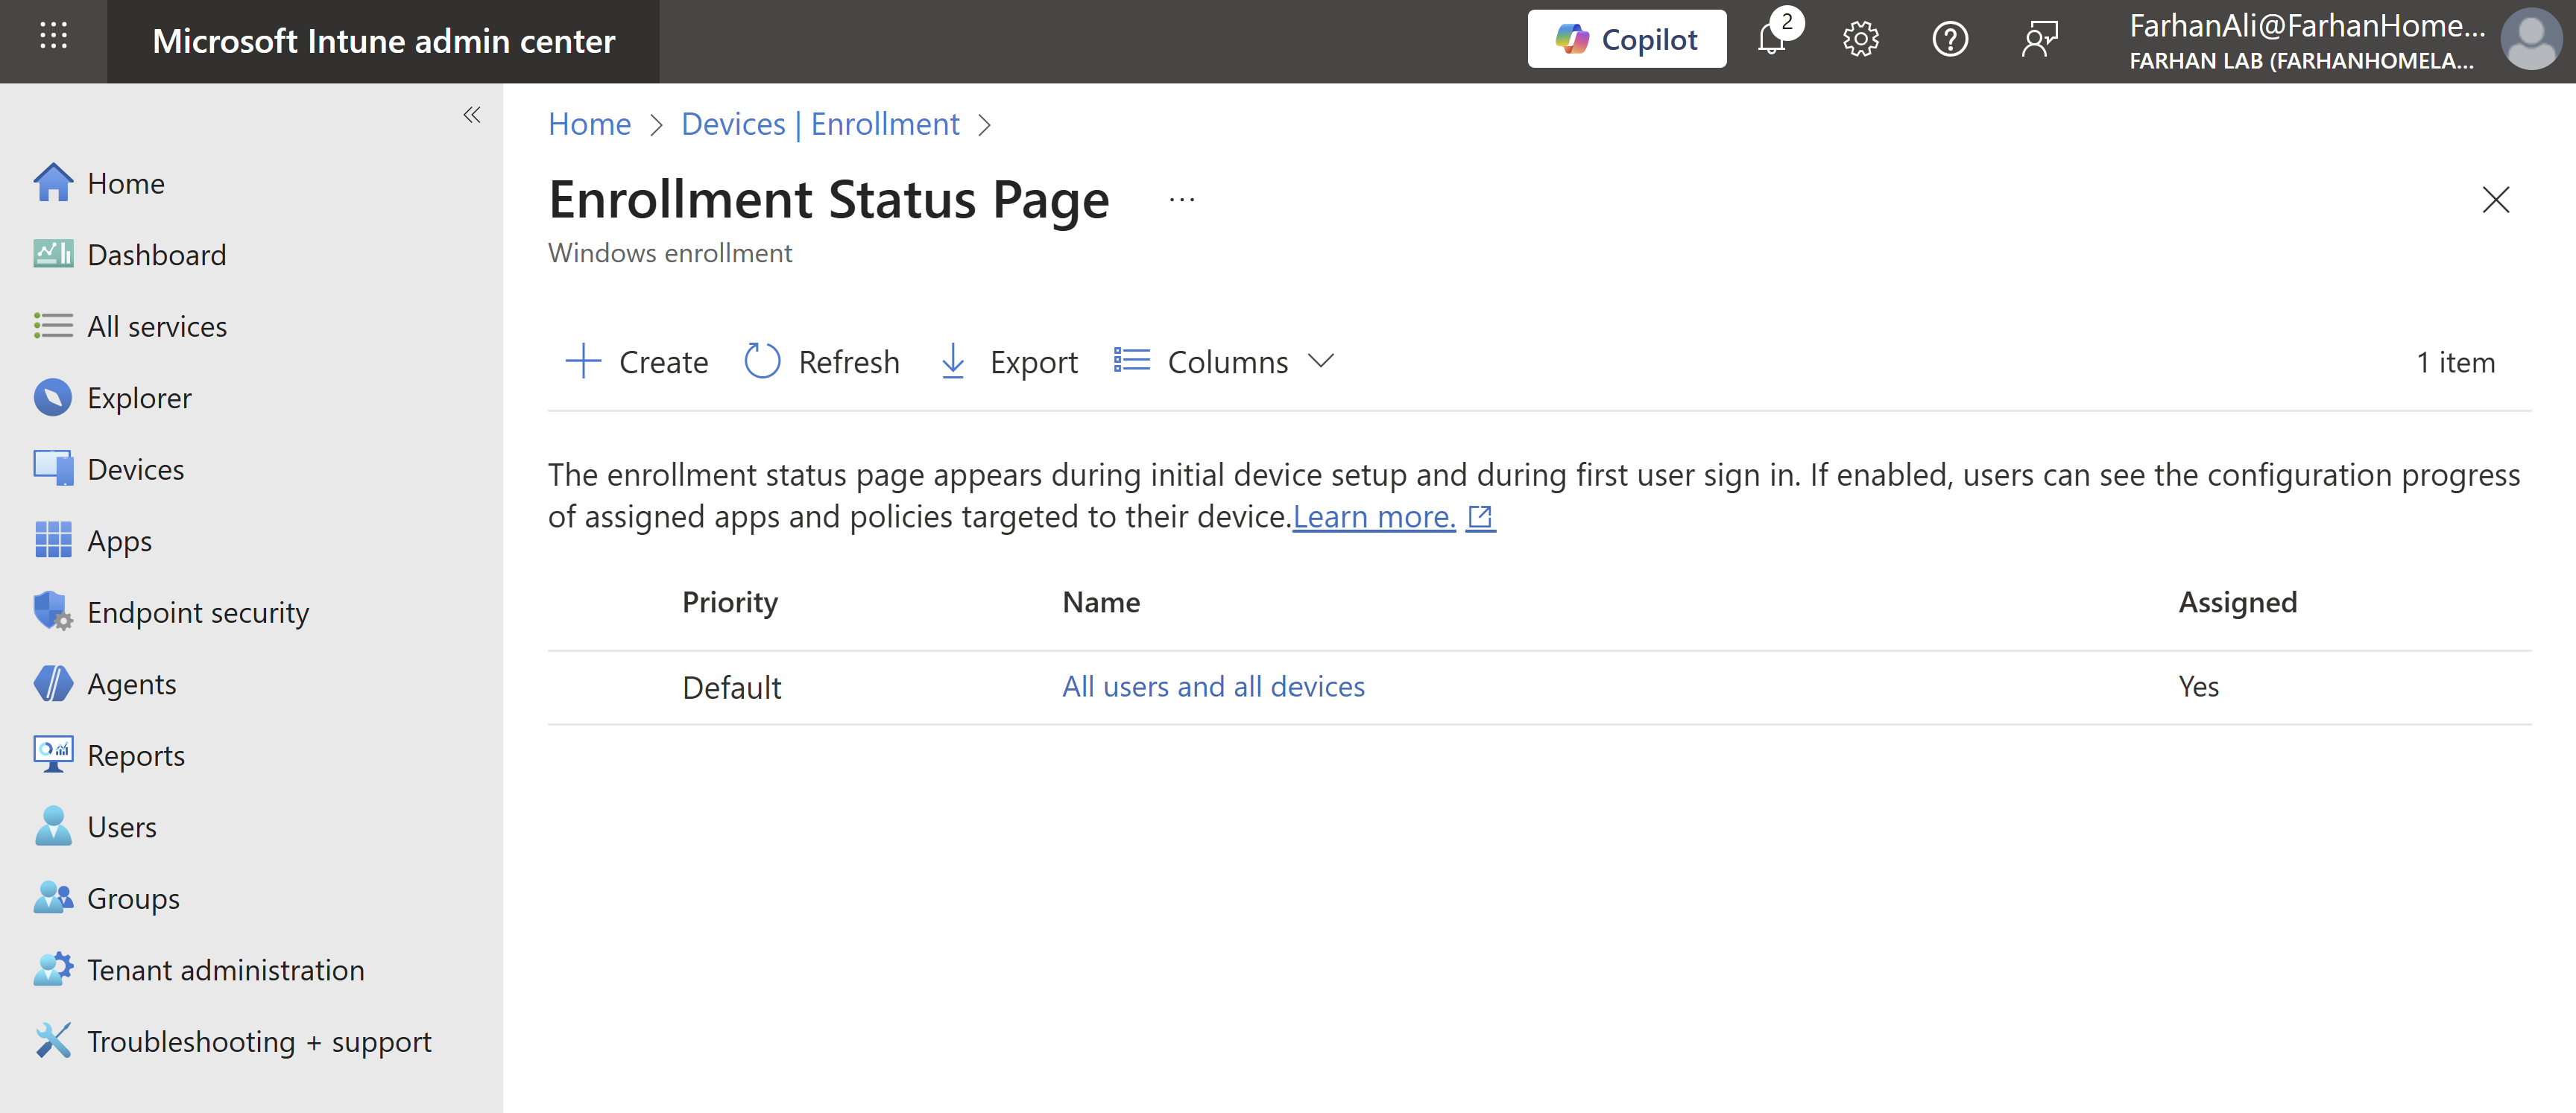Screen dimensions: 2576x1113
Task: Select Reports in the sidebar
Action: point(135,755)
